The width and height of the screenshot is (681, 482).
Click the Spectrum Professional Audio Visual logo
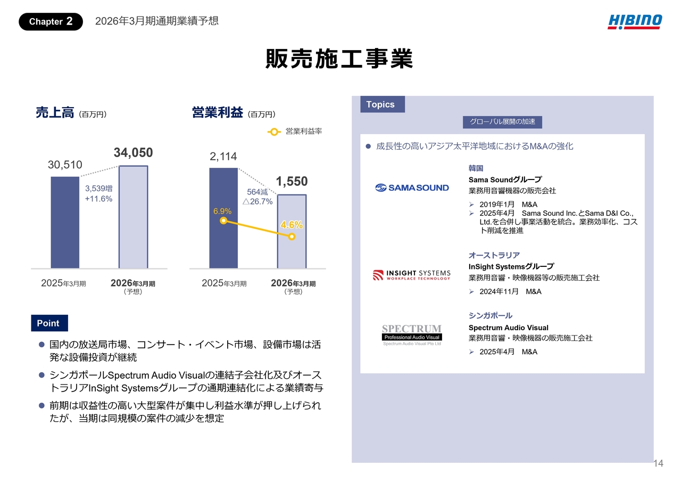pyautogui.click(x=412, y=335)
